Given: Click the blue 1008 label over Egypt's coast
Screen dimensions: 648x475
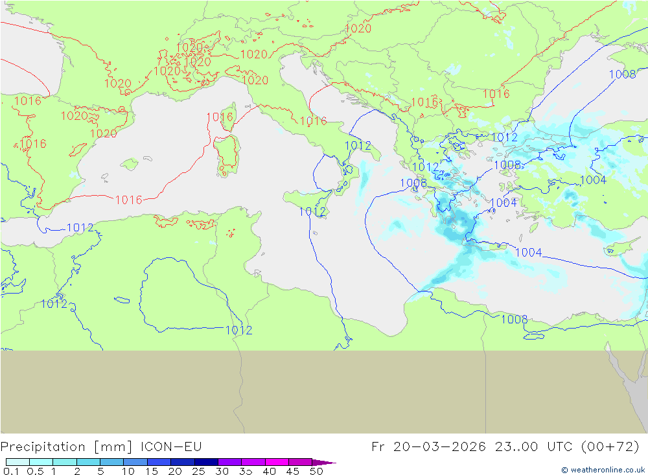Looking at the screenshot, I should point(514,319).
